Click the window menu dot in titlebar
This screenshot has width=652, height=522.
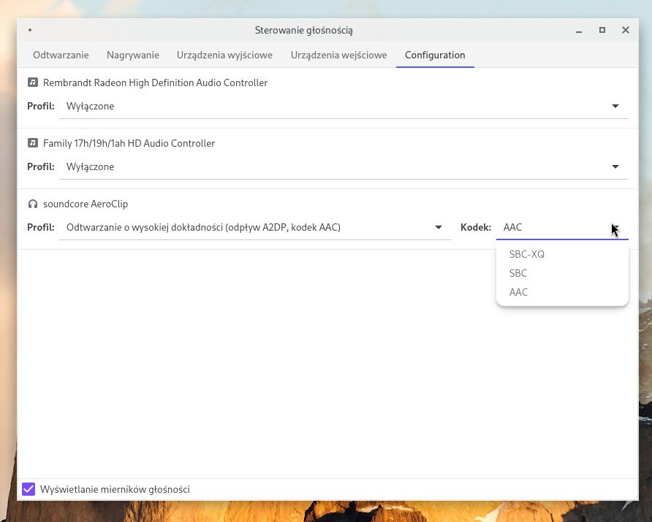(30, 30)
